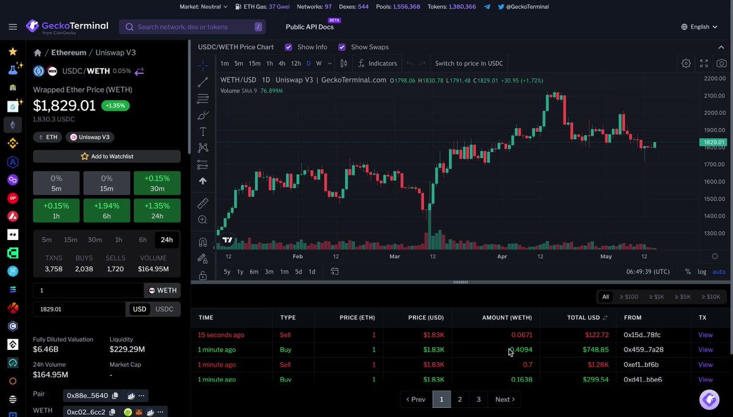Image resolution: width=733 pixels, height=417 pixels.
Task: Go to the Next page of swaps
Action: coord(505,399)
